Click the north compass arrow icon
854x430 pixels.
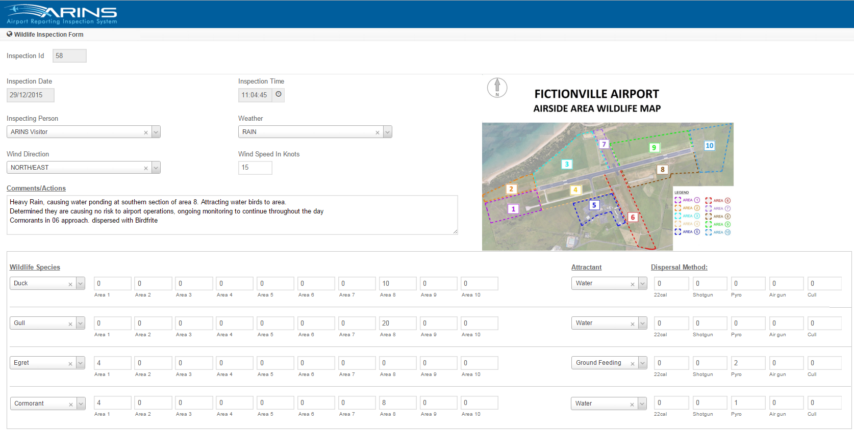pyautogui.click(x=497, y=87)
